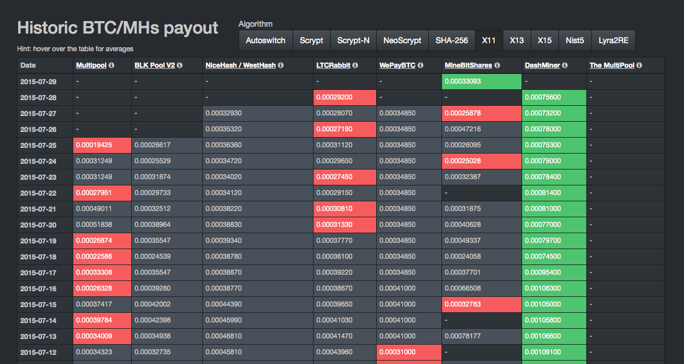Image resolution: width=684 pixels, height=364 pixels.
Task: Click the DashMiner value 0.00109100
Action: point(554,352)
